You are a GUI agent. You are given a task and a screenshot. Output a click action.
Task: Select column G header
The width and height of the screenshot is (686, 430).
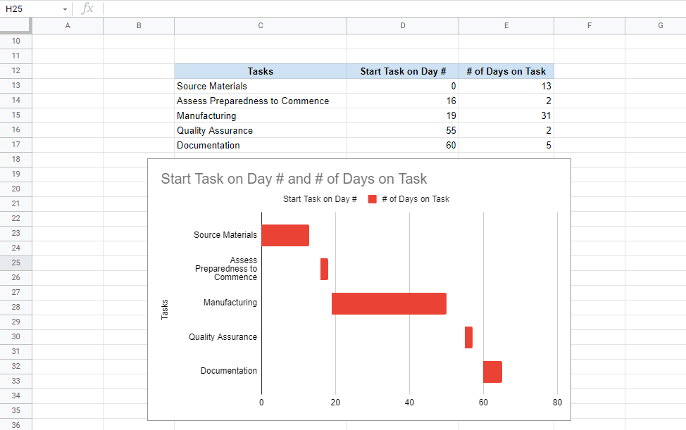656,26
